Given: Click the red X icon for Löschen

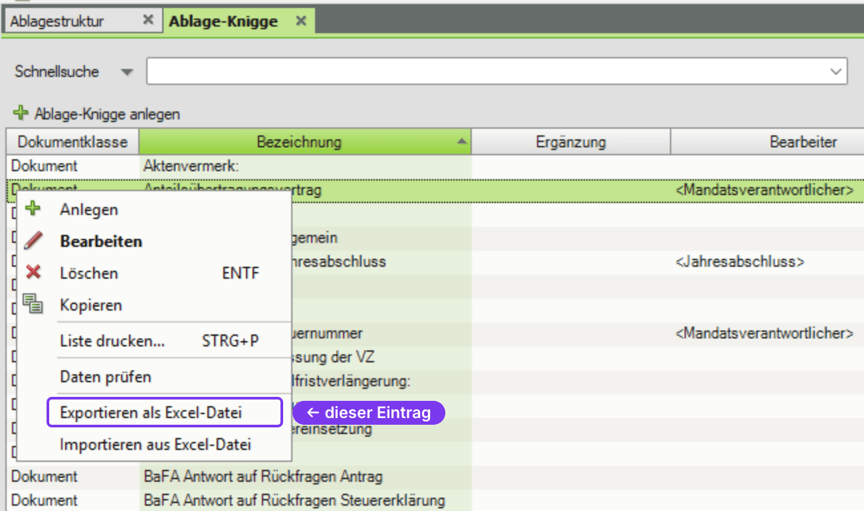Looking at the screenshot, I should click(x=33, y=273).
